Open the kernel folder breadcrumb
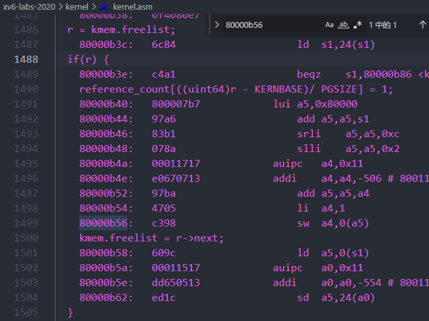The image size is (429, 321). [x=77, y=6]
